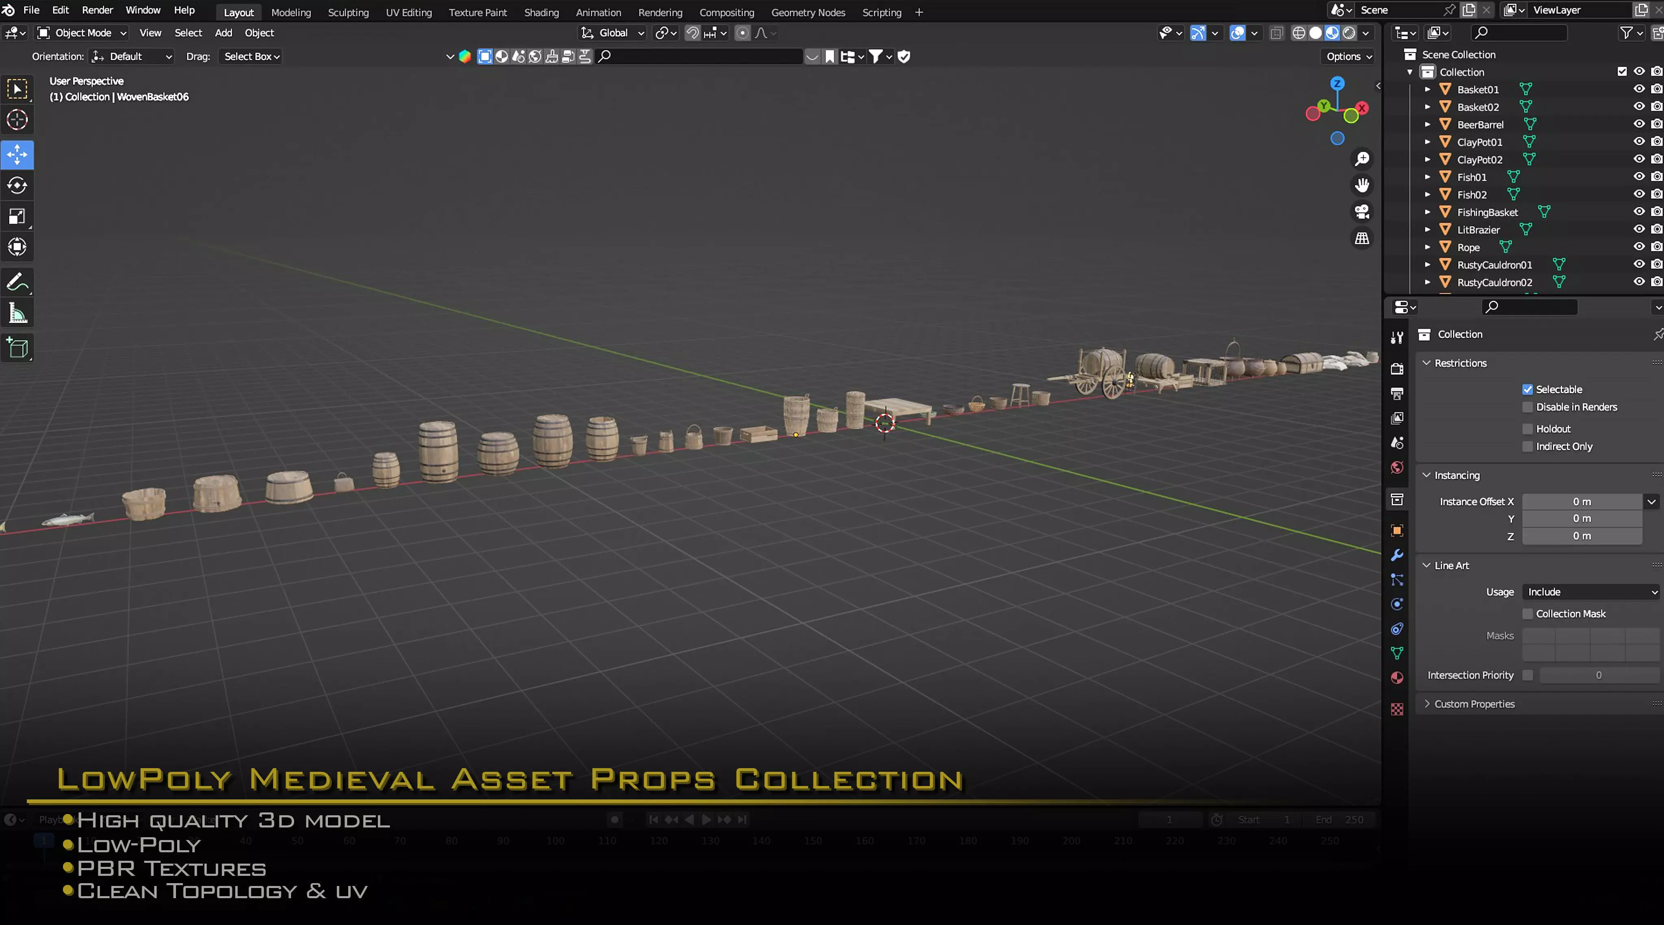
Task: Open the Output properties tab
Action: coord(1397,393)
